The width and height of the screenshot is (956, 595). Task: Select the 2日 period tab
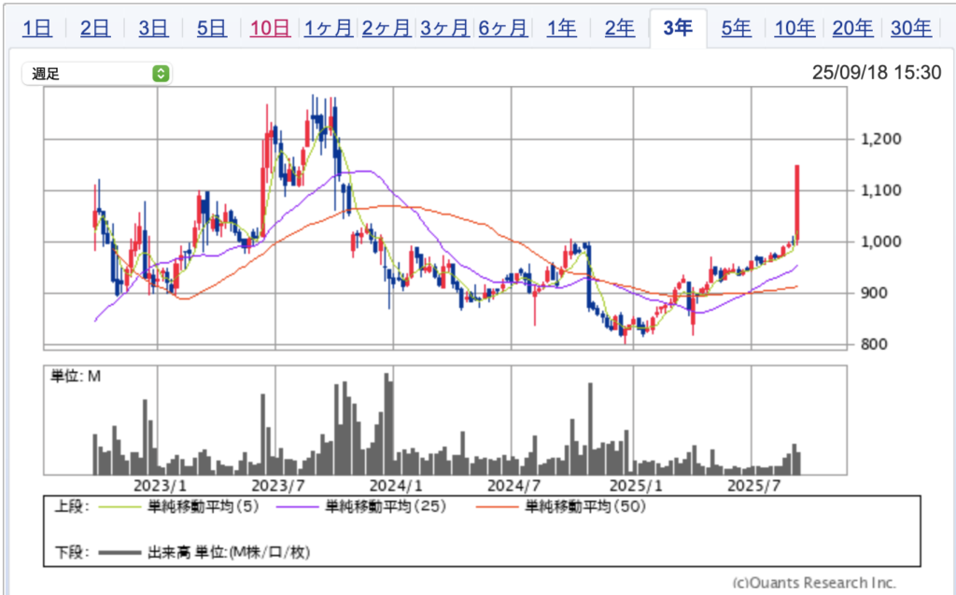95,28
